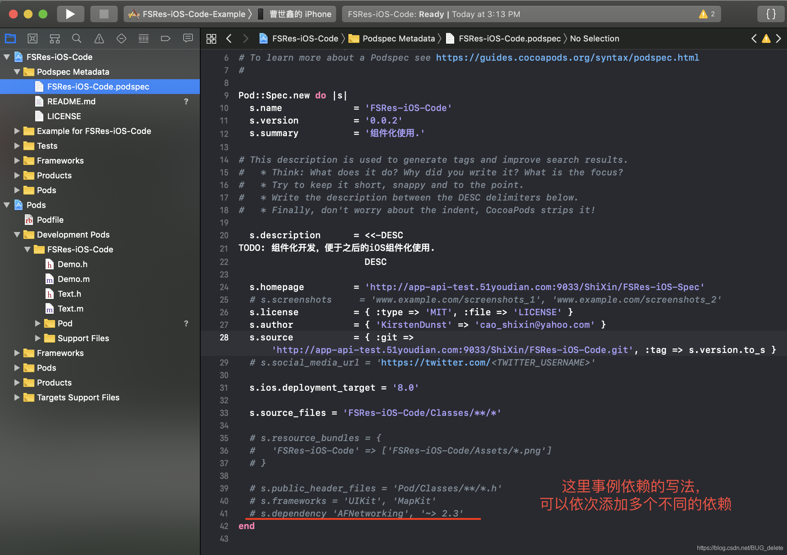This screenshot has height=555, width=787.
Task: Click the twitter.com URL on line 29
Action: 435,363
